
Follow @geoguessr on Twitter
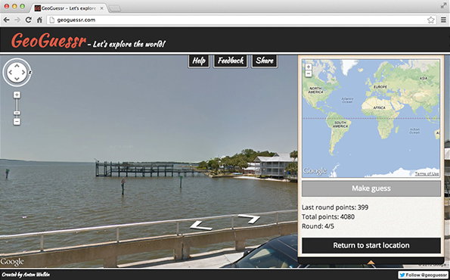tap(423, 275)
